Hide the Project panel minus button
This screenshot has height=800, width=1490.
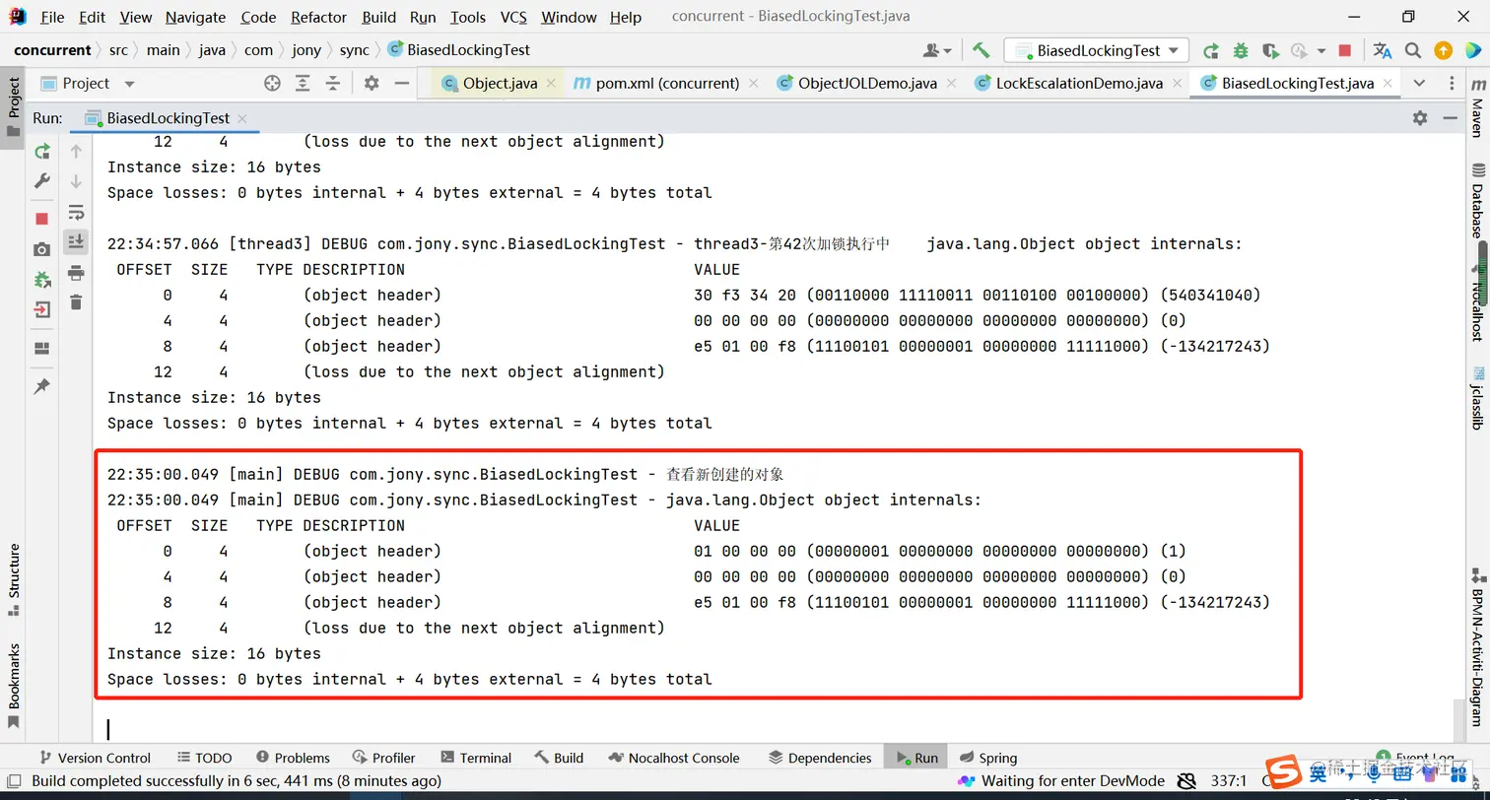tap(401, 84)
